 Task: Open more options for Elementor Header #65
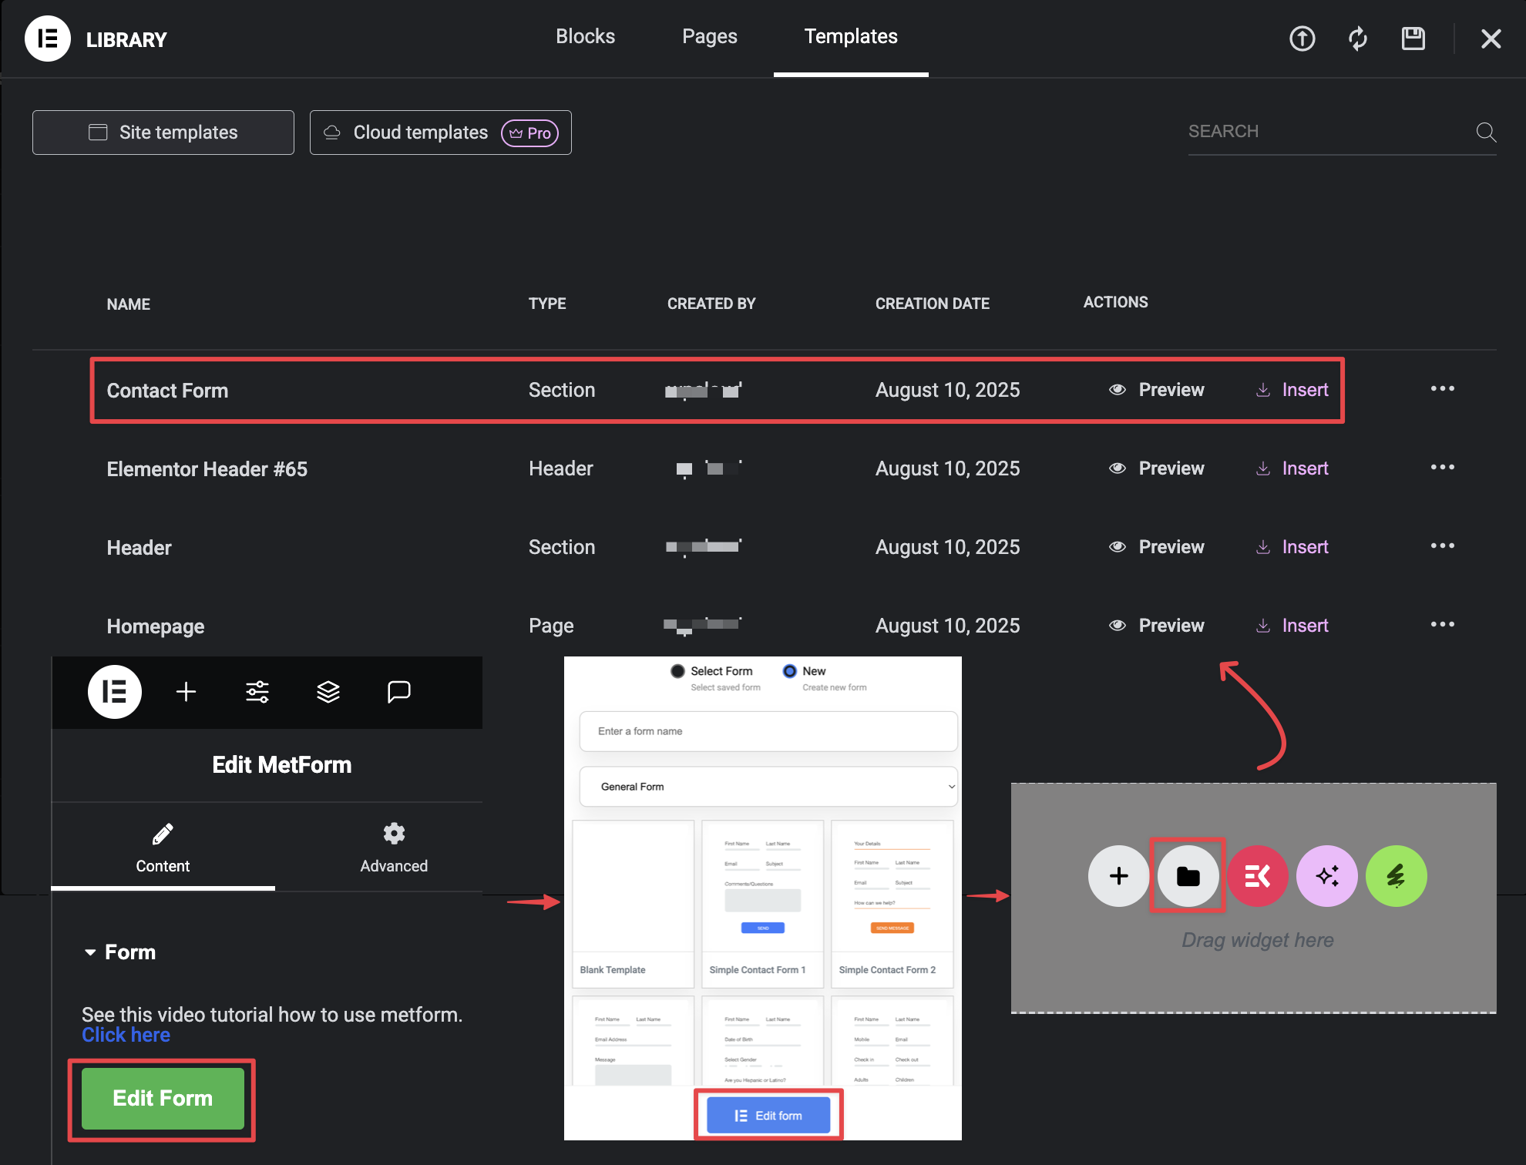(1442, 467)
